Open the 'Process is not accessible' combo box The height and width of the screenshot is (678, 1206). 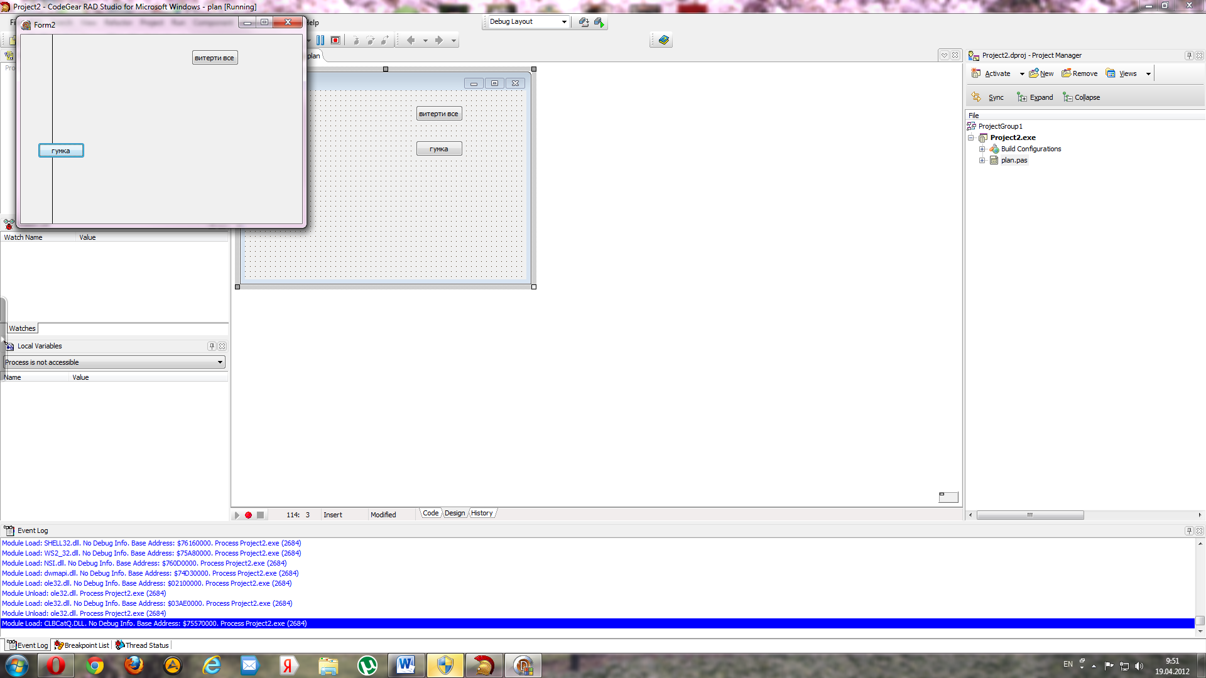point(114,362)
